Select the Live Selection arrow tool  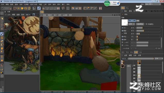(x=15, y=8)
